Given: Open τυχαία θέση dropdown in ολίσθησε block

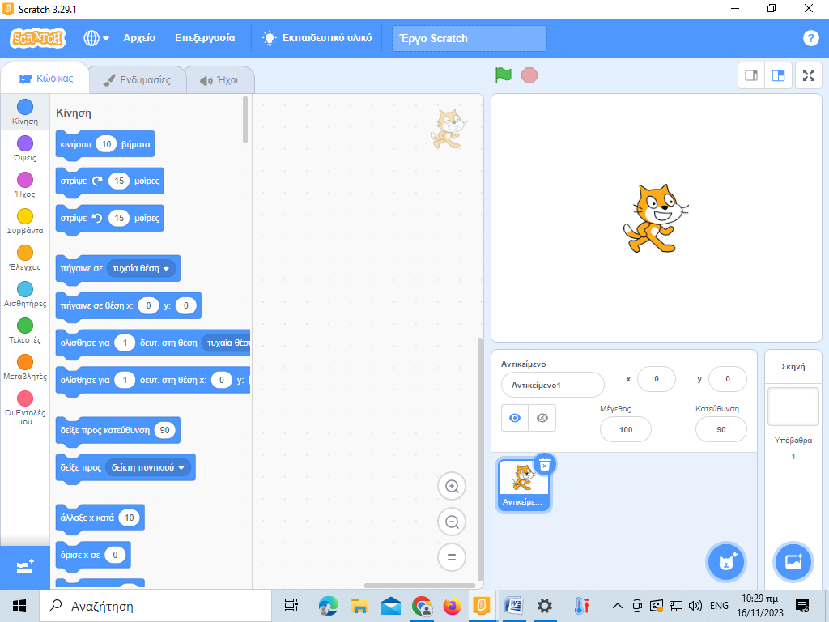Looking at the screenshot, I should pyautogui.click(x=227, y=343).
